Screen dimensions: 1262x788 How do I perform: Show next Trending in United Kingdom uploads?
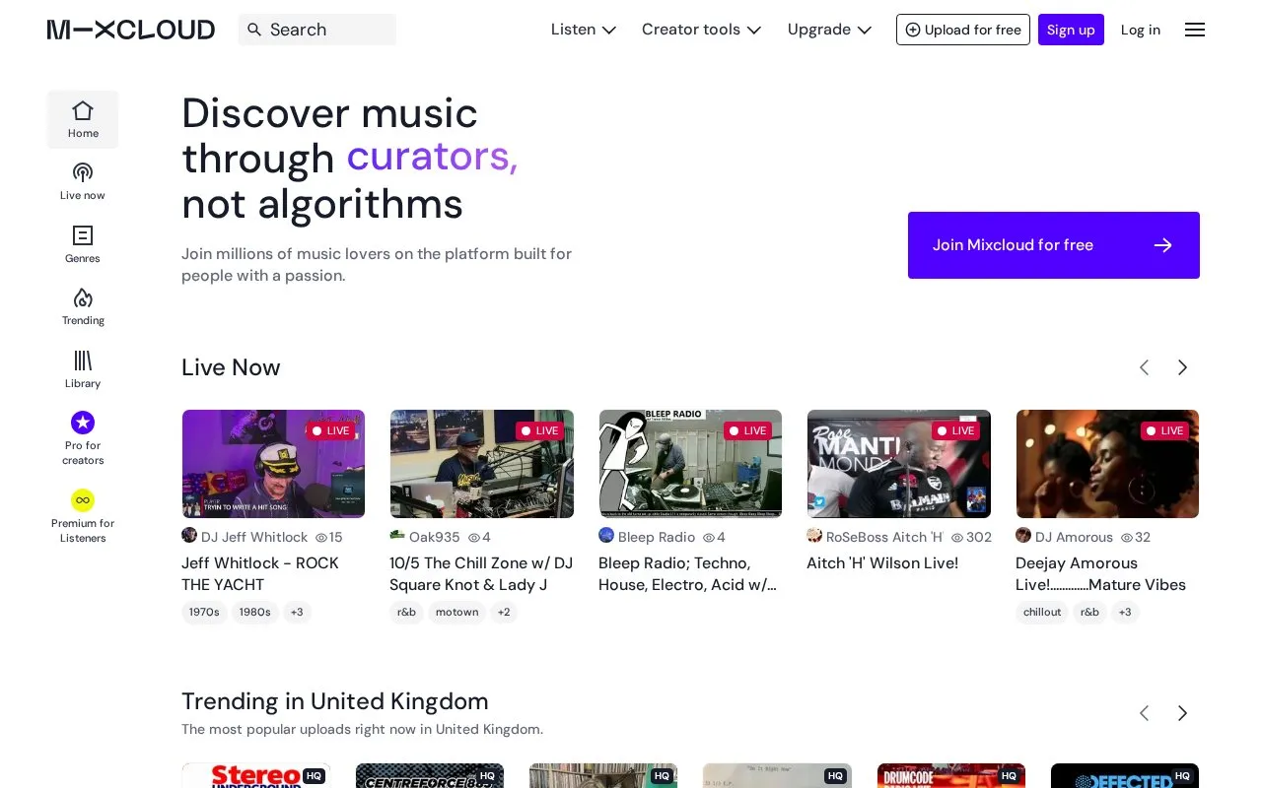coord(1182,713)
